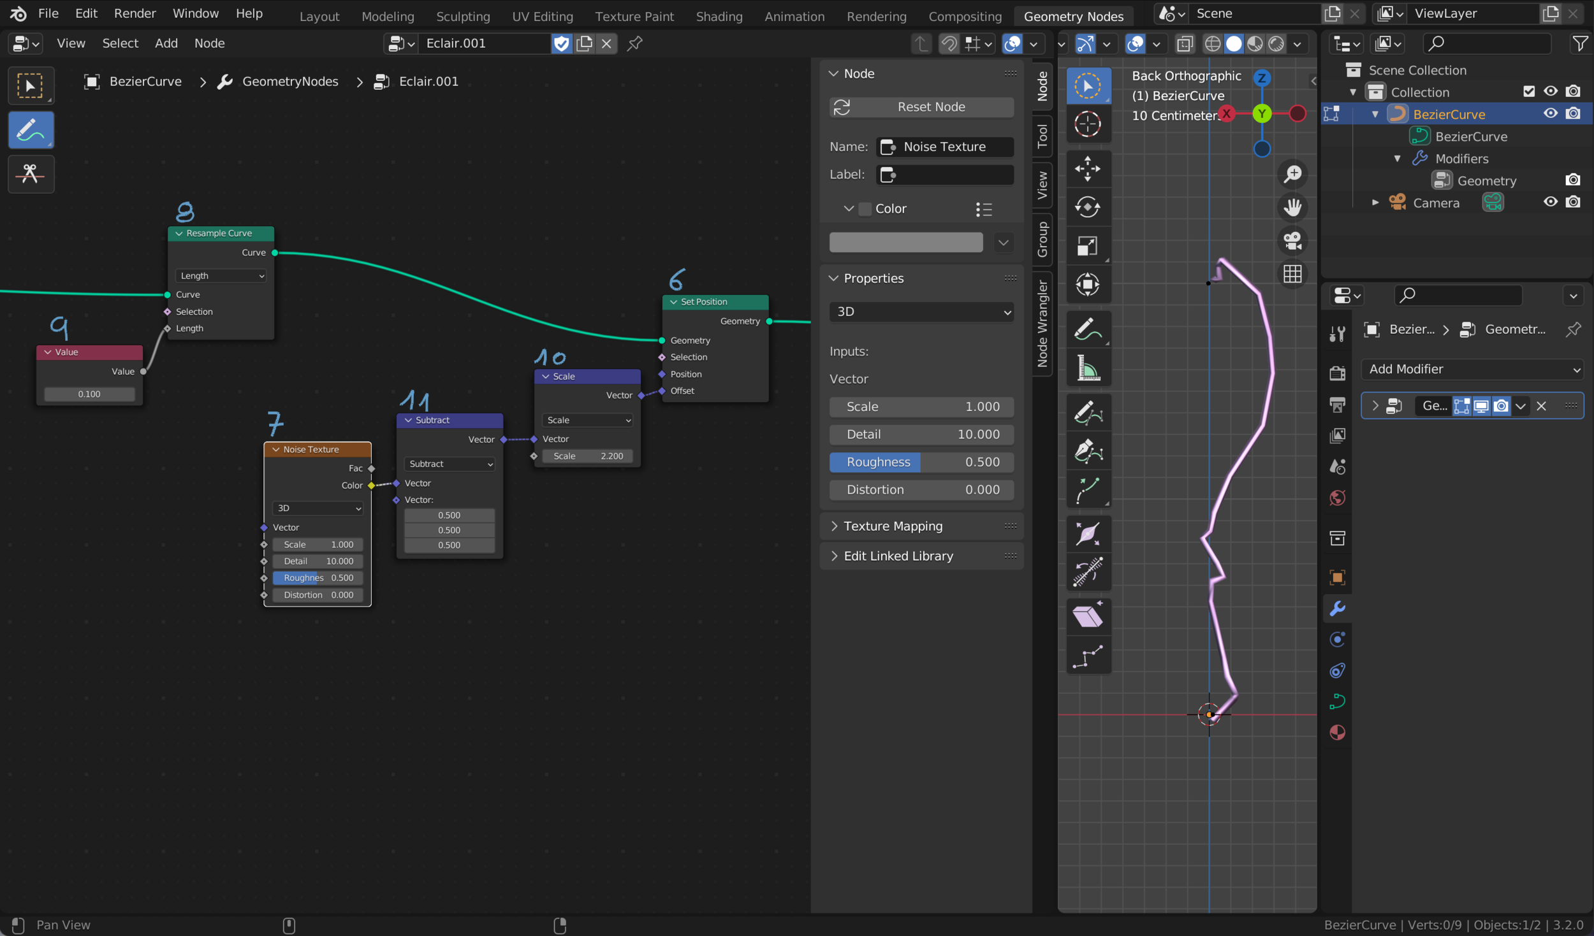Click the Move tool in viewport toolbar
Screen dimensions: 1594x936
(x=1087, y=169)
